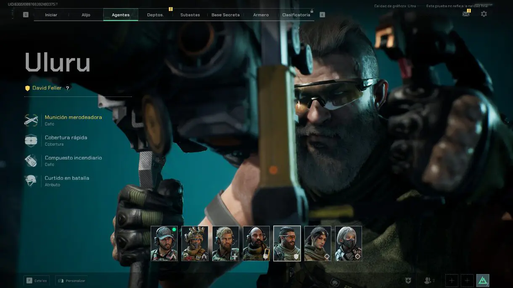The image size is (513, 288).
Task: Click the question mark next to David Feller
Action: [67, 88]
